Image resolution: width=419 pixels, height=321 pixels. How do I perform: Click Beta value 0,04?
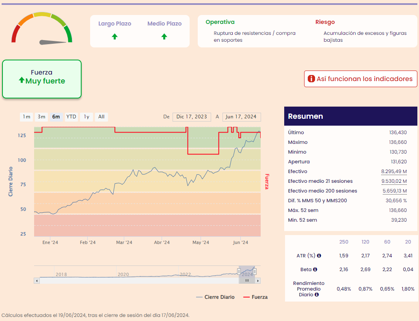[x=408, y=270]
